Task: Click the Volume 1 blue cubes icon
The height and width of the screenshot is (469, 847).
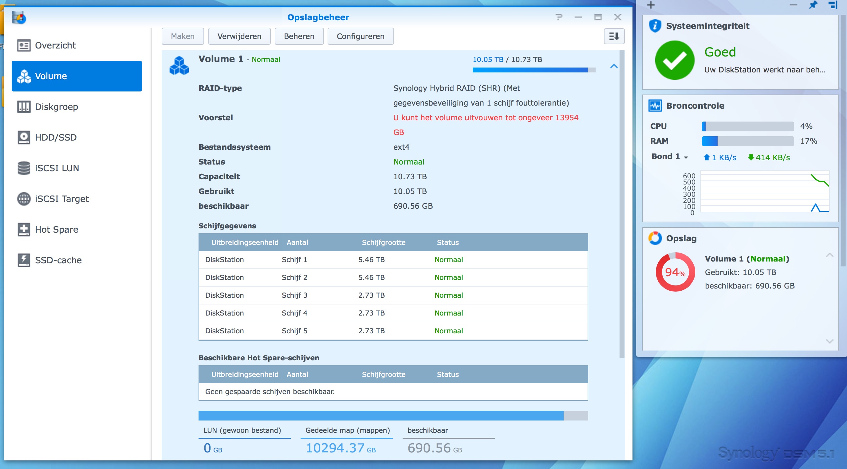Action: [179, 65]
